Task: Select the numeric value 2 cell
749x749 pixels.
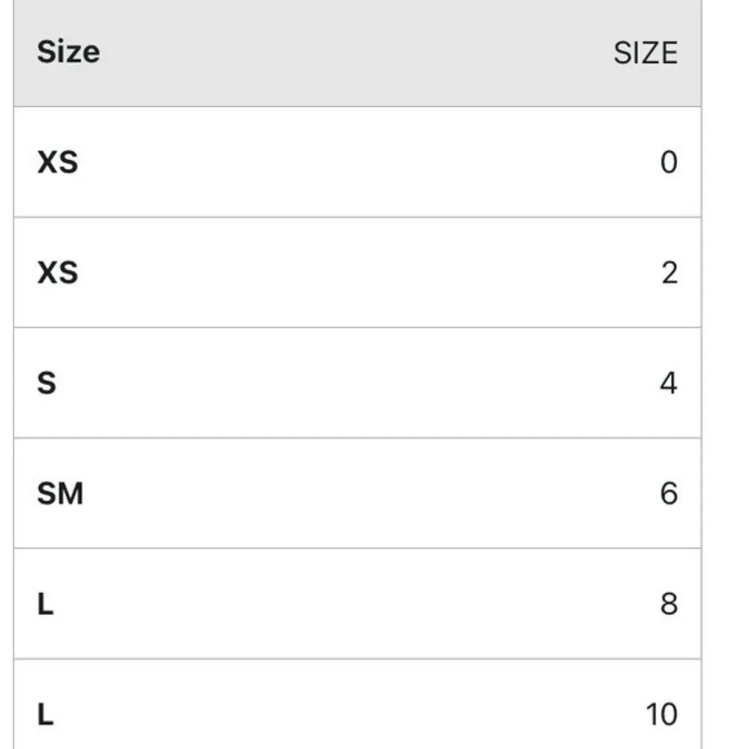Action: (x=669, y=273)
